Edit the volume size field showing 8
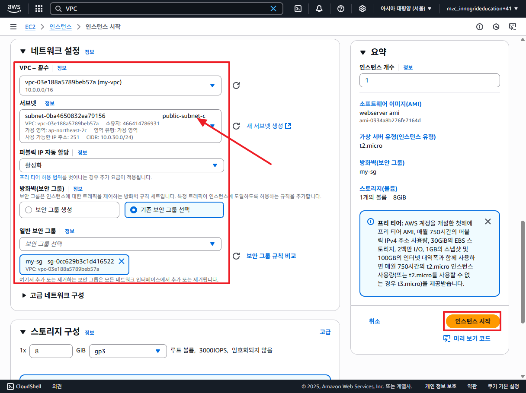The height and width of the screenshot is (393, 526). pos(51,351)
